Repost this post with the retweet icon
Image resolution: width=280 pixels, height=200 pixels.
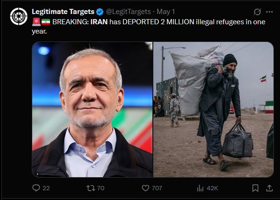coord(91,188)
